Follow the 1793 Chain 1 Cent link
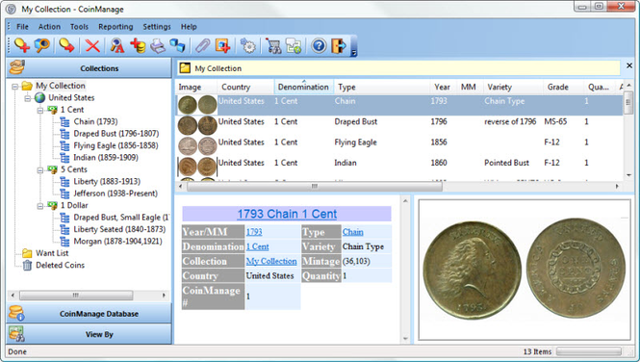This screenshot has height=362, width=640. click(x=287, y=214)
